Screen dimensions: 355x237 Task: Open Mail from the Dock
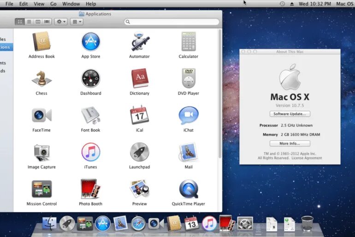[x=120, y=224]
